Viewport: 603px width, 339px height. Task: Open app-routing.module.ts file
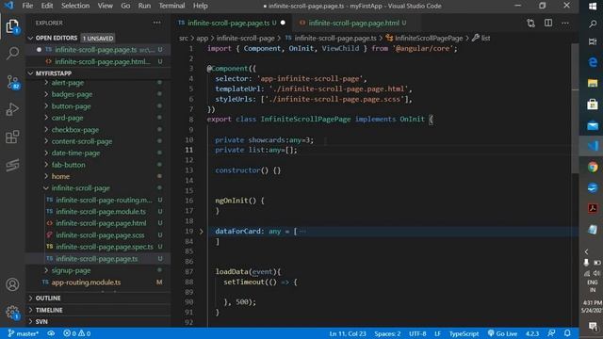click(x=86, y=282)
